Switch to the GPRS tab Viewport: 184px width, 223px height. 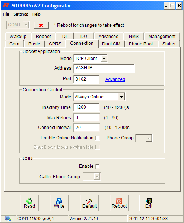55,44
